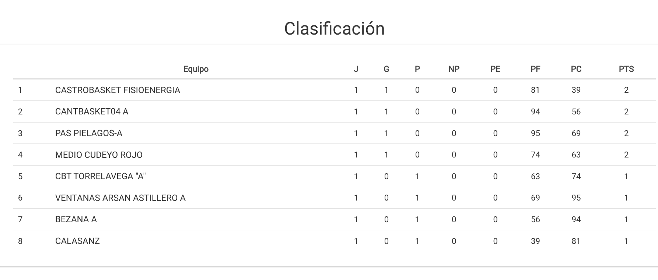Click the J column header
This screenshot has width=658, height=280.
356,69
